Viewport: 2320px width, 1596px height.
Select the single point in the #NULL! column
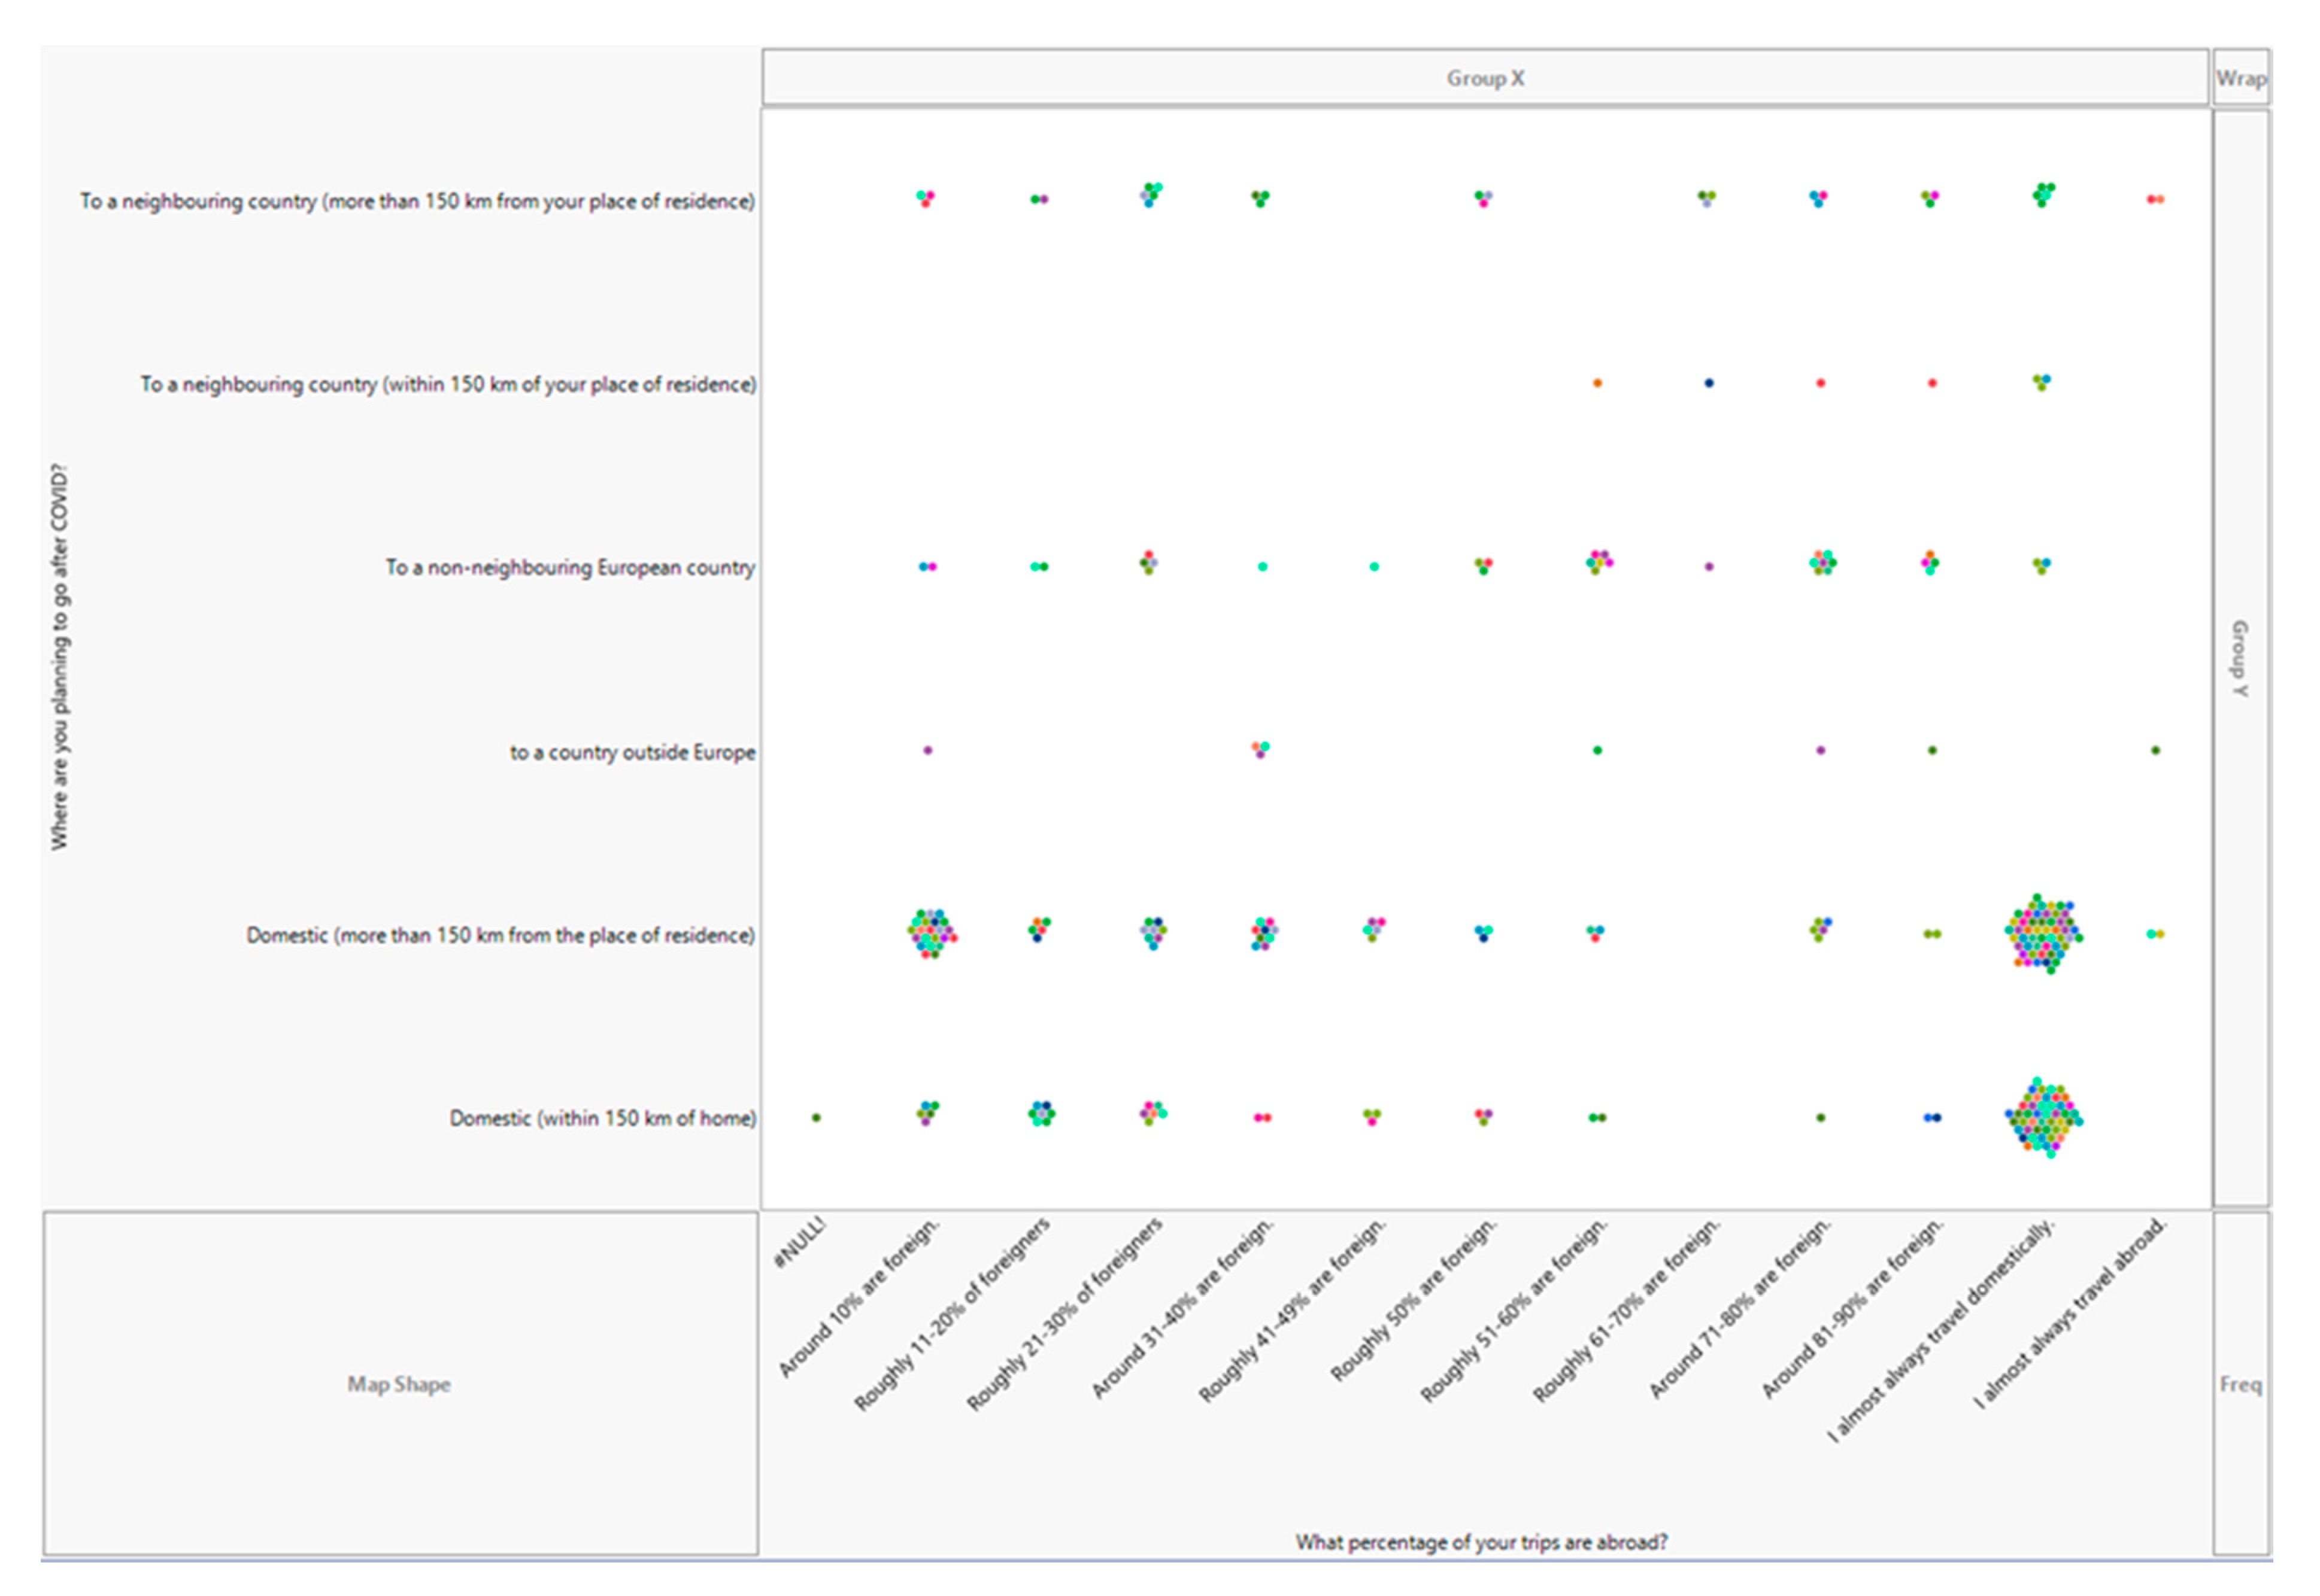817,1117
